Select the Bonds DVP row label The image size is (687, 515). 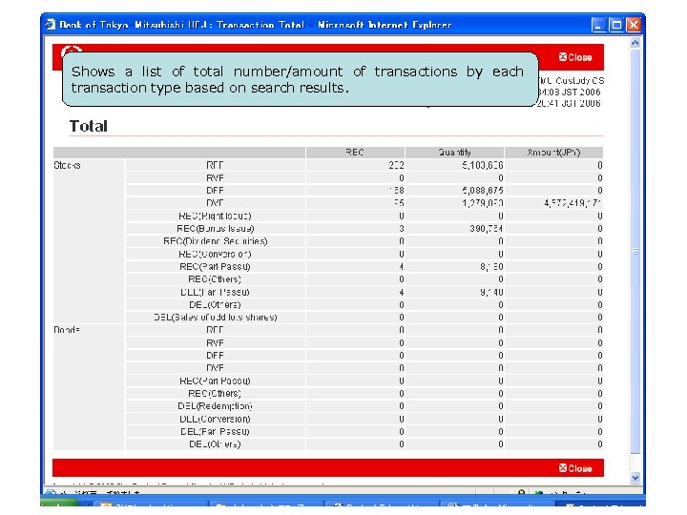pos(215,368)
